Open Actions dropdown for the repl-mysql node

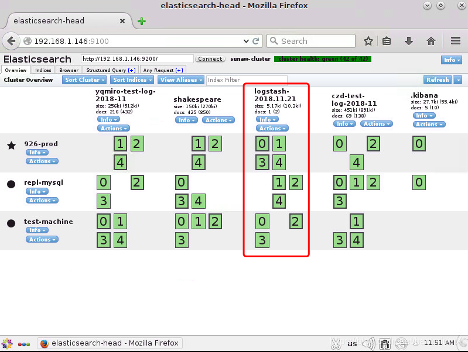click(x=42, y=201)
